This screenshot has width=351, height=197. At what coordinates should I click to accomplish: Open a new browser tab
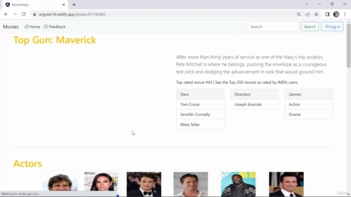74,5
